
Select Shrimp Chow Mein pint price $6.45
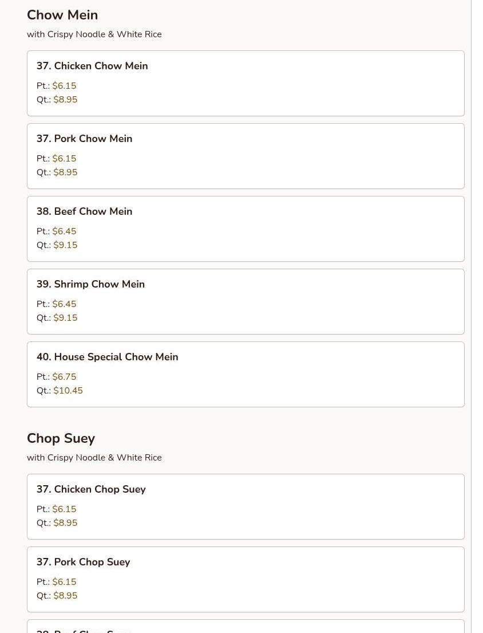[64, 304]
